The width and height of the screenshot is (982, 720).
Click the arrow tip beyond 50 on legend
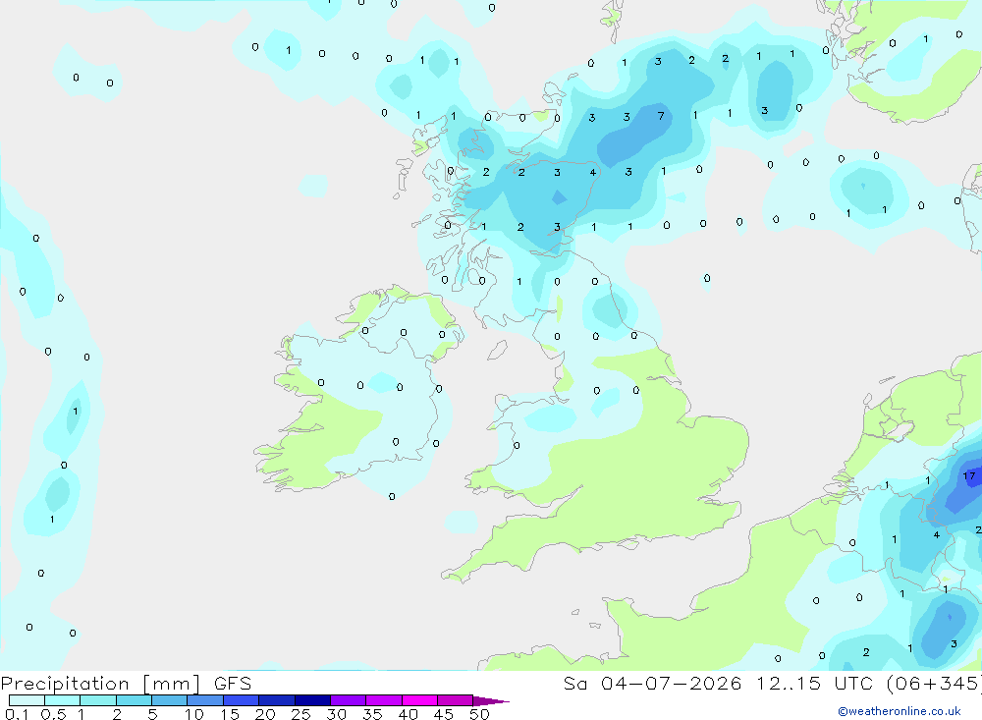pyautogui.click(x=491, y=701)
